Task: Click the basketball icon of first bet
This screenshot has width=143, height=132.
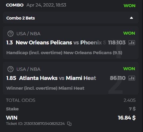Action: pyautogui.click(x=10, y=33)
